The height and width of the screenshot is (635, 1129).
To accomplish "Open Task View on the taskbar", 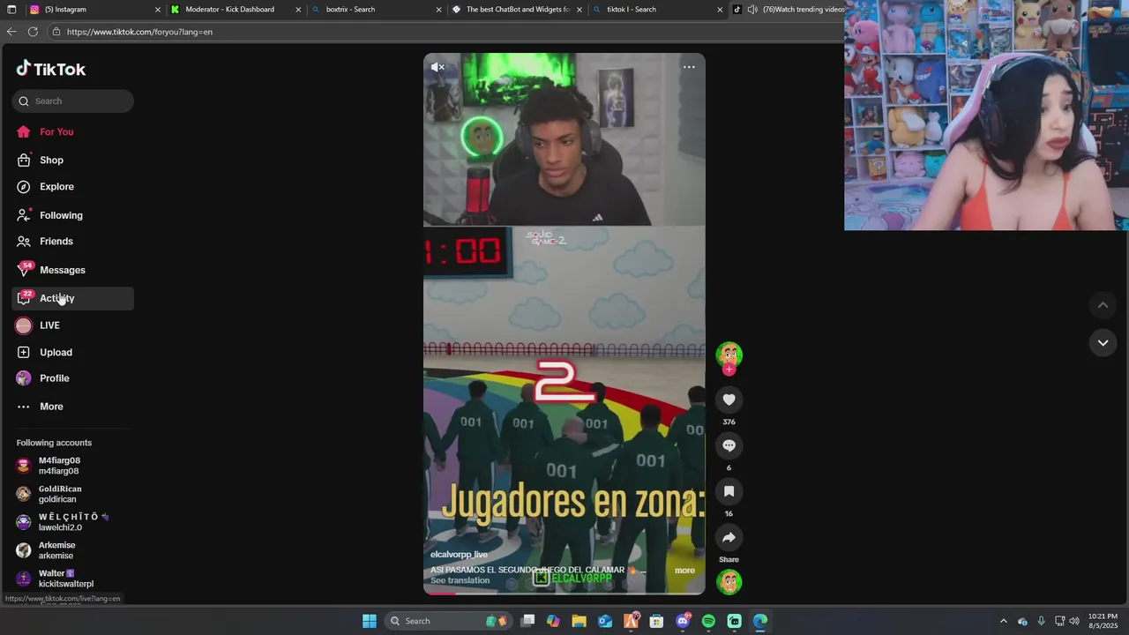I will (527, 621).
